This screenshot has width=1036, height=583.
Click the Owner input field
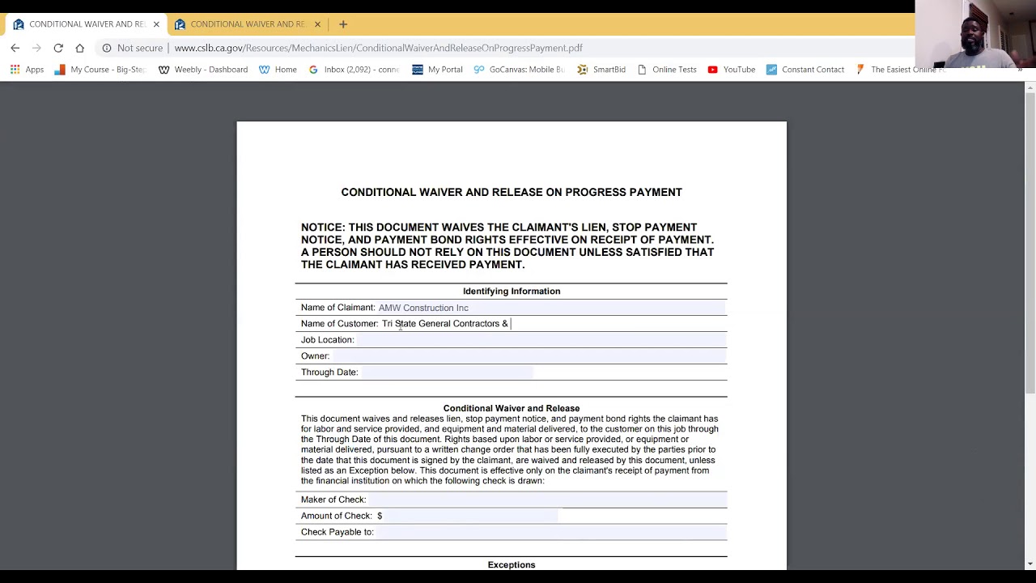tap(529, 356)
